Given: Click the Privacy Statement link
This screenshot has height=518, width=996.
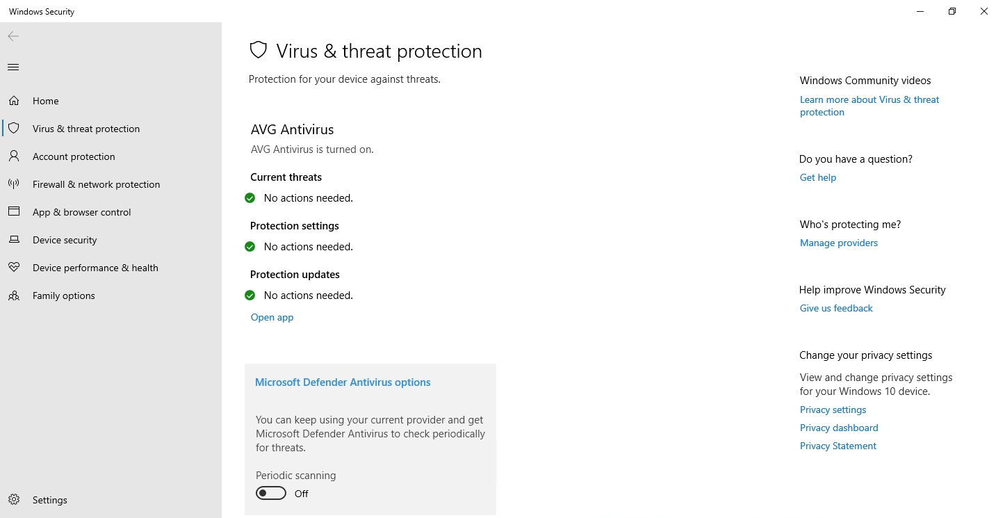Looking at the screenshot, I should (x=838, y=446).
